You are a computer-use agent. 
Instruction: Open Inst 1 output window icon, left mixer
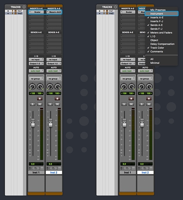tap(36, 168)
